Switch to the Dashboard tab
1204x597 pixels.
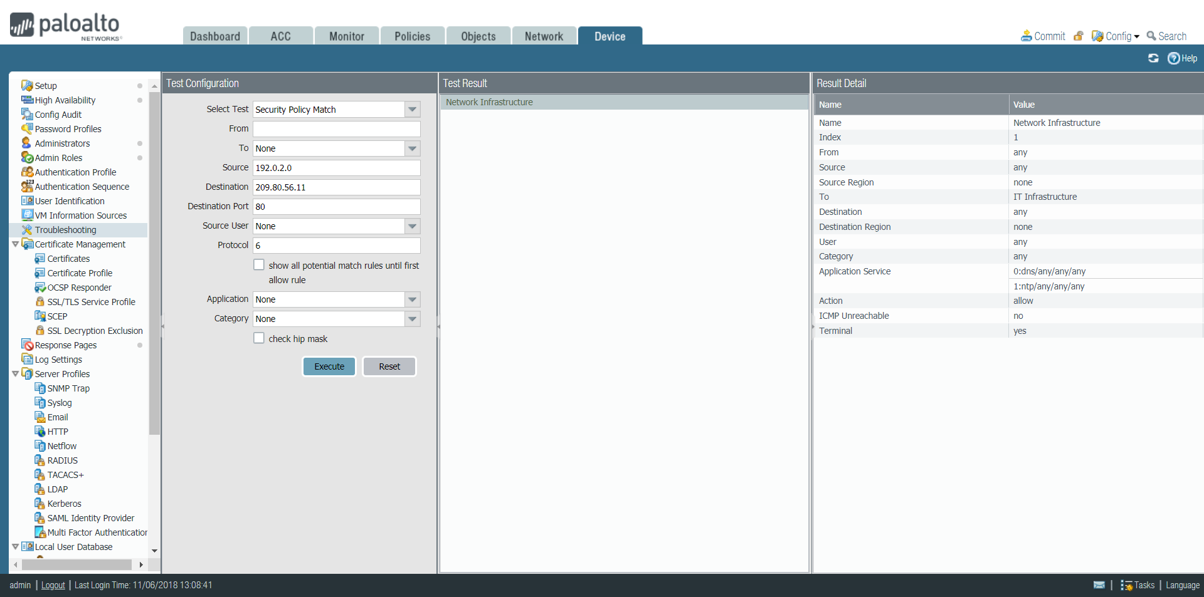(215, 36)
